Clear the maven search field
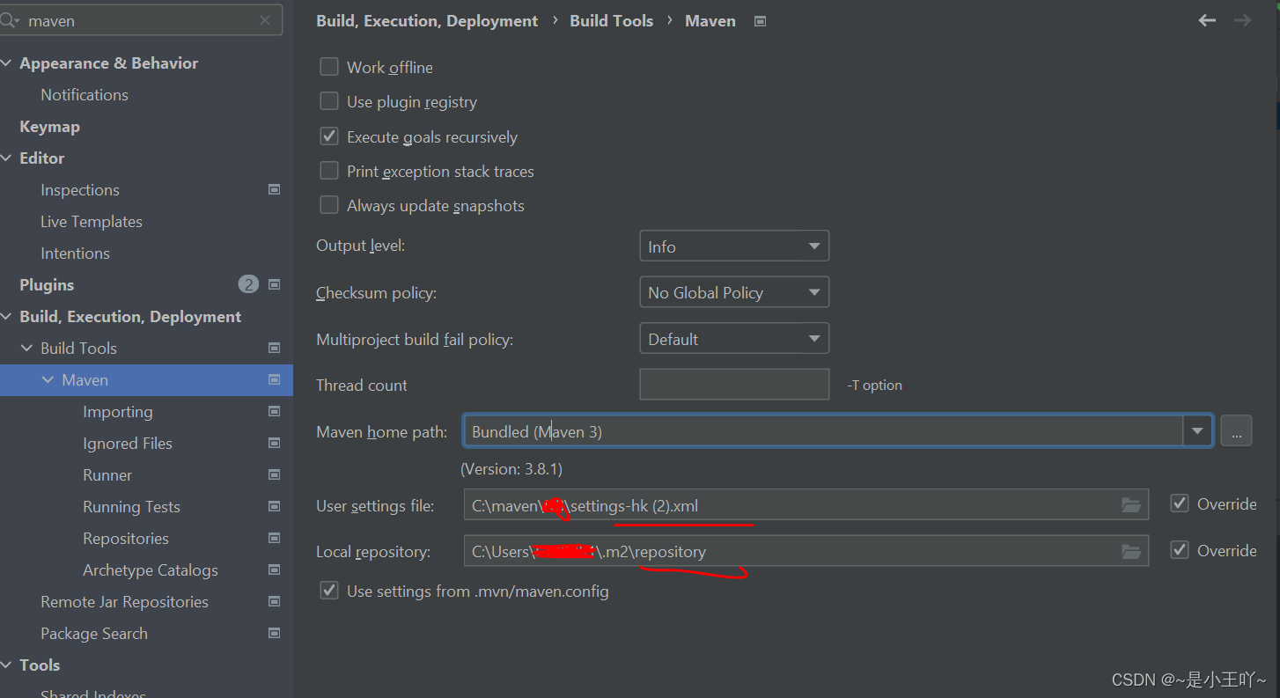The image size is (1280, 698). point(265,20)
